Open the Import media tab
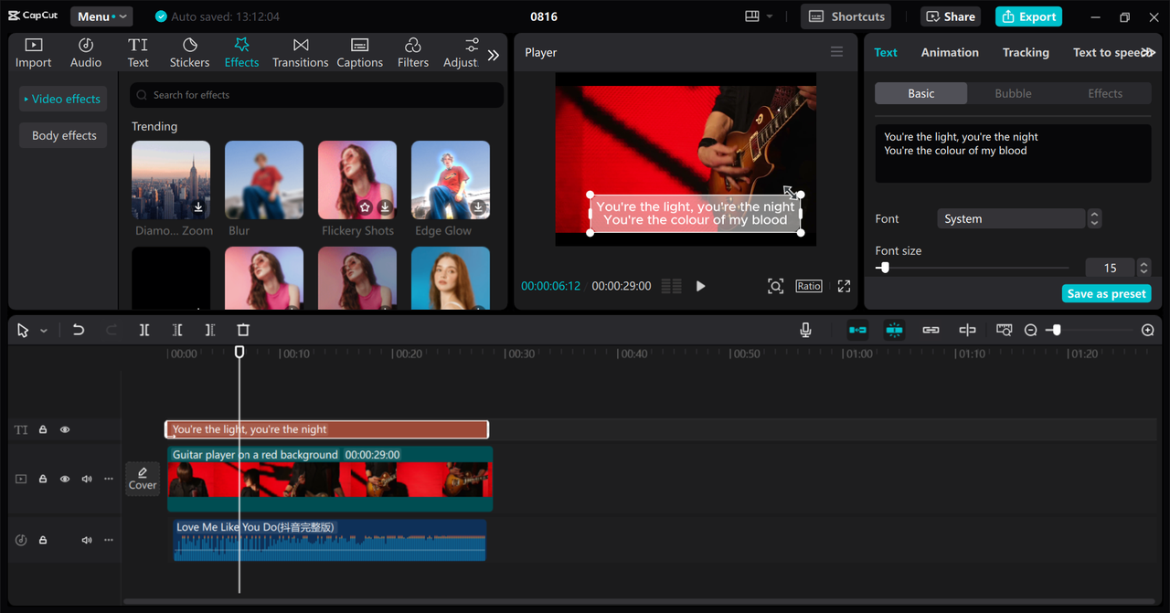1170x613 pixels. (33, 53)
